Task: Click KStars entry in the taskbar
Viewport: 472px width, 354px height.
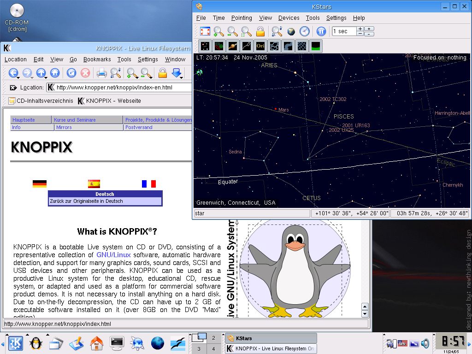Action: [271, 338]
